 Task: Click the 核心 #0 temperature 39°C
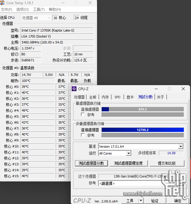(38, 87)
